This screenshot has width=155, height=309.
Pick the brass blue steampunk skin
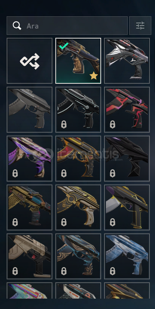30,207
